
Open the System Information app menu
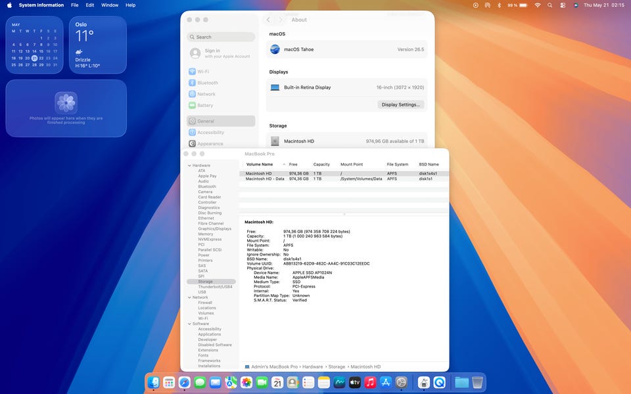pos(41,5)
